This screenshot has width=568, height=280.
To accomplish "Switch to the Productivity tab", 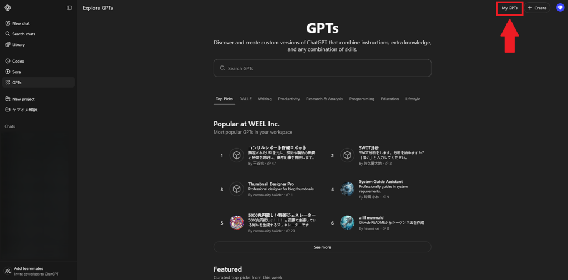I will coord(288,99).
